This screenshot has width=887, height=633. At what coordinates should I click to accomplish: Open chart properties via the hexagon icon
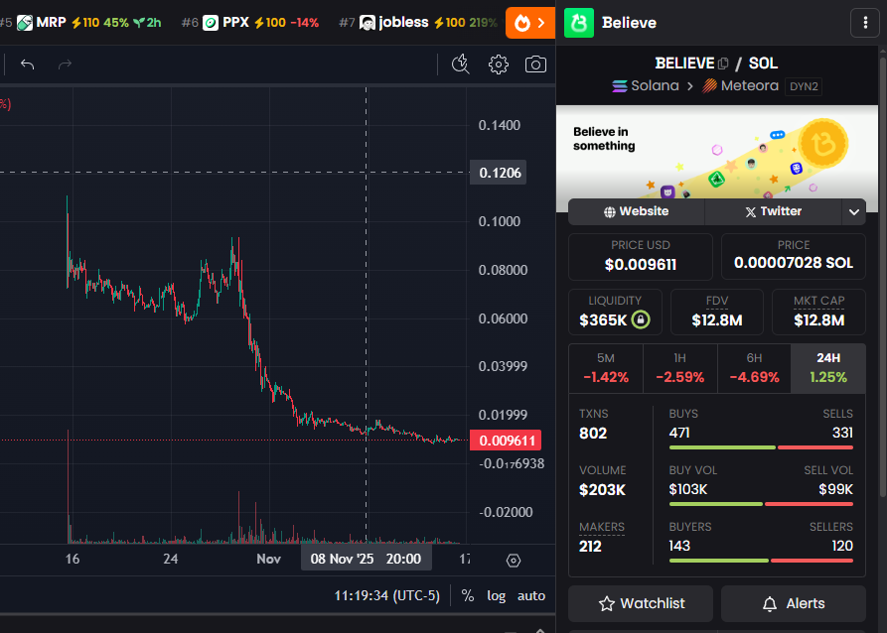tap(513, 561)
